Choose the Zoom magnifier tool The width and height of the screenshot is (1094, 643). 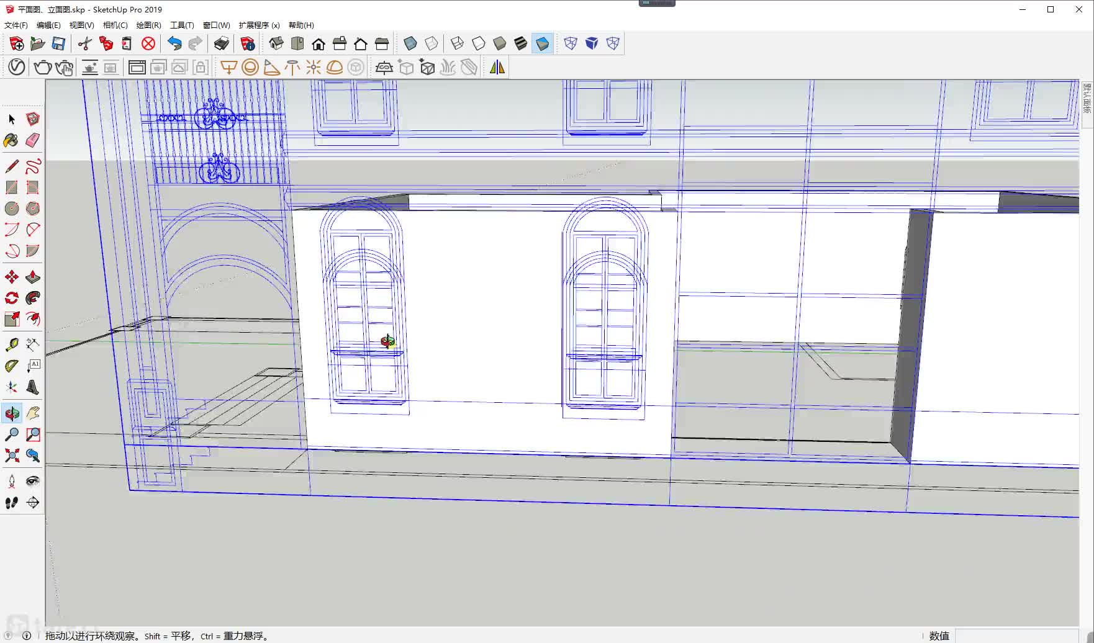coord(12,434)
